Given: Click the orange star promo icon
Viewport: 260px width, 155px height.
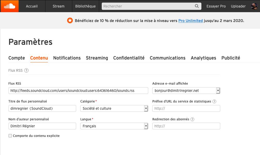Looking at the screenshot, I should coord(70,21).
